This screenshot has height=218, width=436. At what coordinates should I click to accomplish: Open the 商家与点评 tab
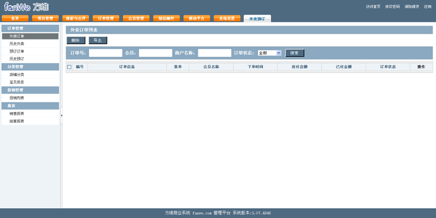pyautogui.click(x=76, y=19)
